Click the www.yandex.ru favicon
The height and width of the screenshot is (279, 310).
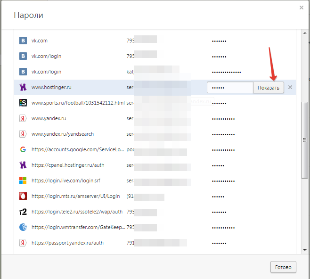click(23, 118)
